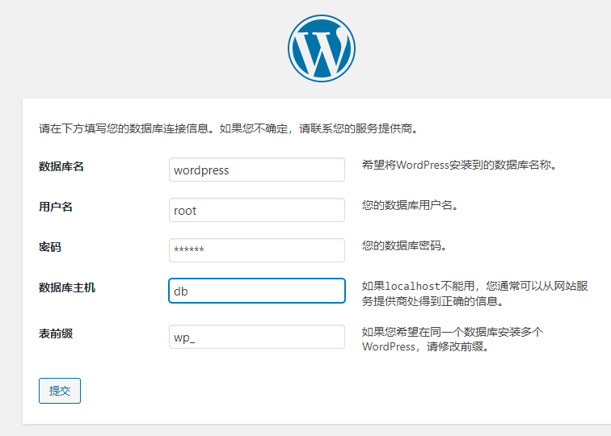Click the 用户名 label

56,207
